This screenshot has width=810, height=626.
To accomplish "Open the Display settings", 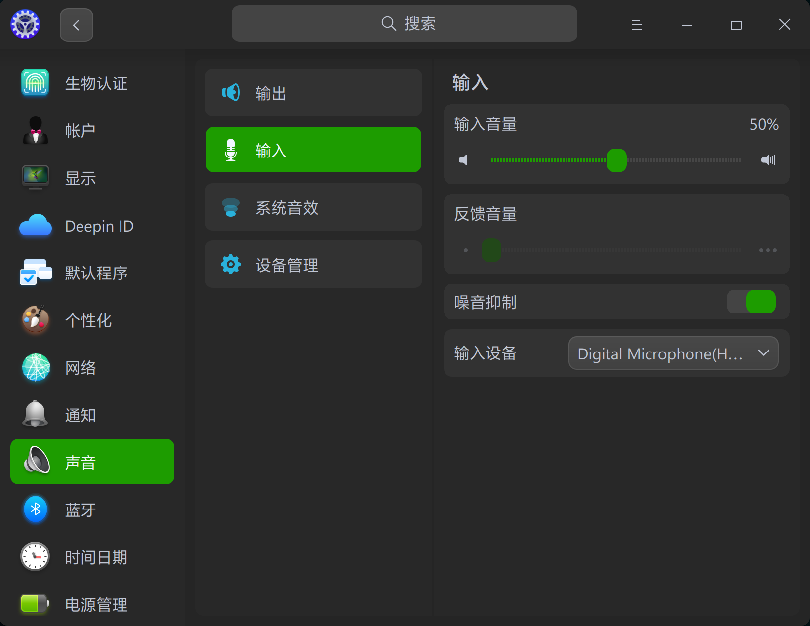I will tap(80, 178).
